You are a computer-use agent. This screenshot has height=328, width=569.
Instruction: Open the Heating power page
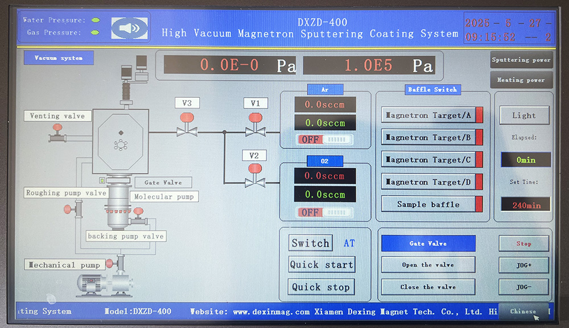pos(521,80)
